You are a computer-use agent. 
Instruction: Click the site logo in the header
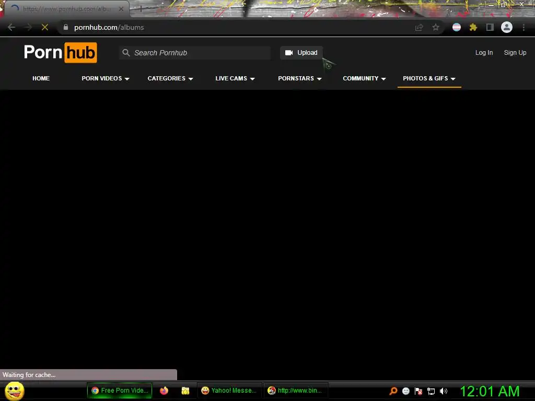point(61,53)
